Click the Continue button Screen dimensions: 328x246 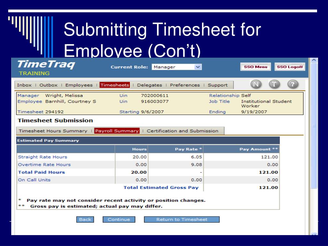pyautogui.click(x=119, y=219)
